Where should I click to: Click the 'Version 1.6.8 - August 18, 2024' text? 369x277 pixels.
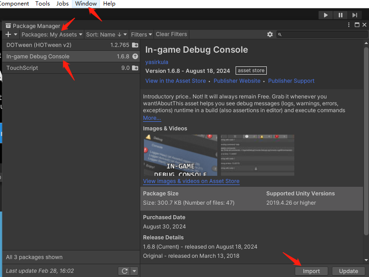pos(187,71)
